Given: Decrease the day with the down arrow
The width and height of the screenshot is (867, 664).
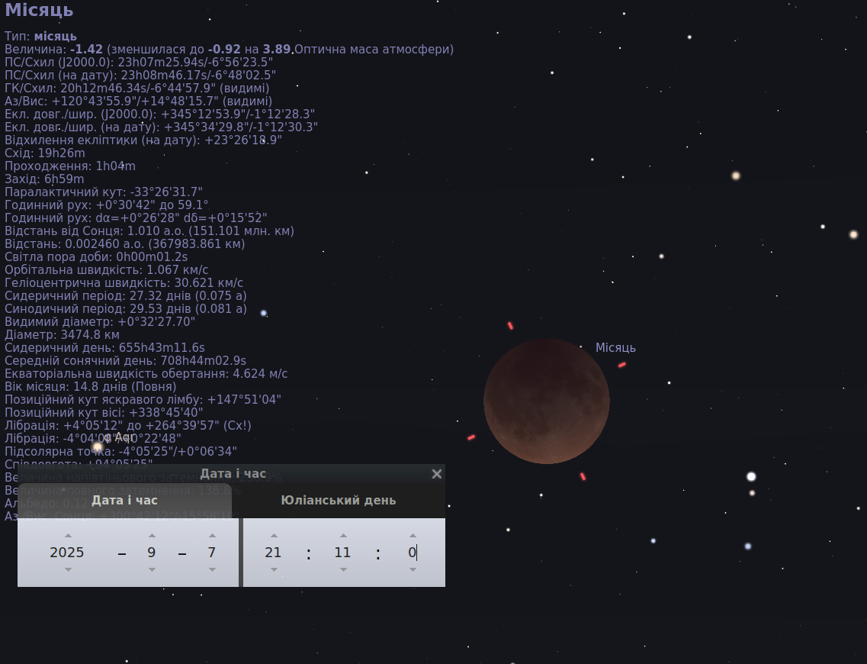Looking at the screenshot, I should (x=212, y=569).
